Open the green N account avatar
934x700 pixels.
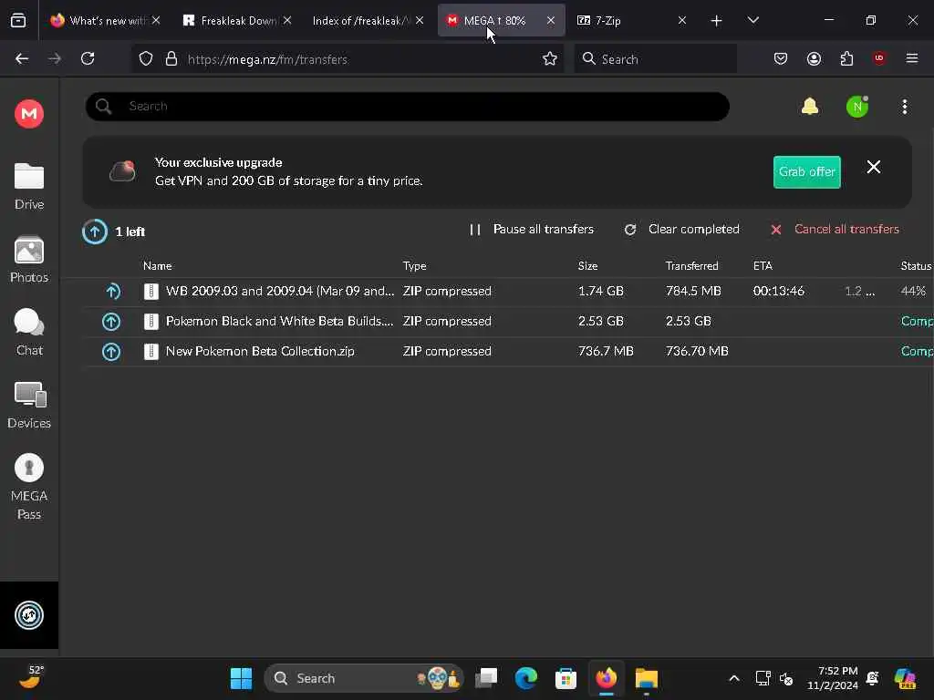(857, 108)
